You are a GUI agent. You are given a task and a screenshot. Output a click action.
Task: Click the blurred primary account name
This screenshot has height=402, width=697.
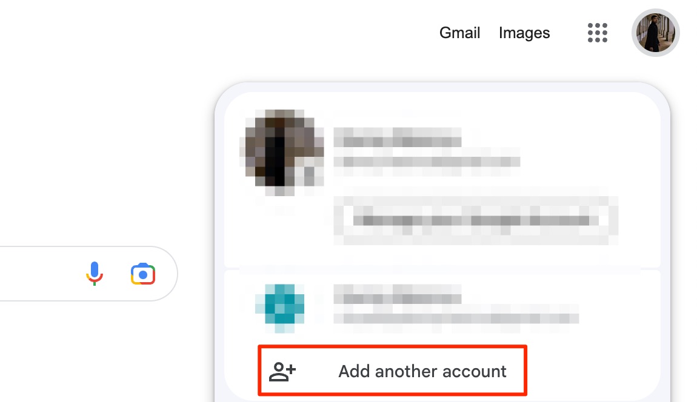(398, 137)
